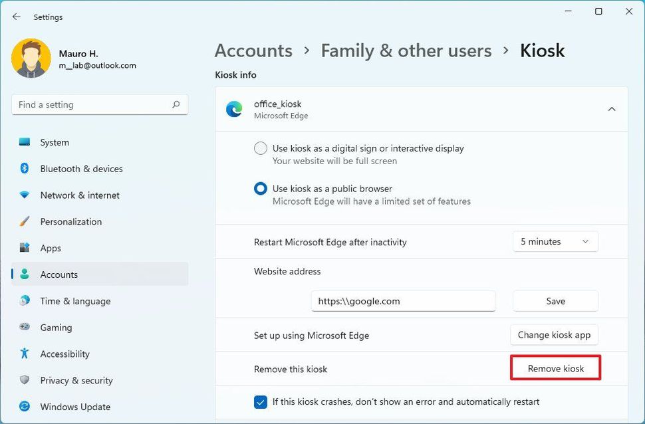This screenshot has height=424, width=645.
Task: Open the inactivity restart time dropdown
Action: pyautogui.click(x=555, y=241)
